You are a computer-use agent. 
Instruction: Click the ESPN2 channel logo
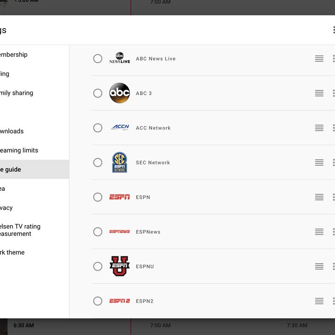coord(120,301)
